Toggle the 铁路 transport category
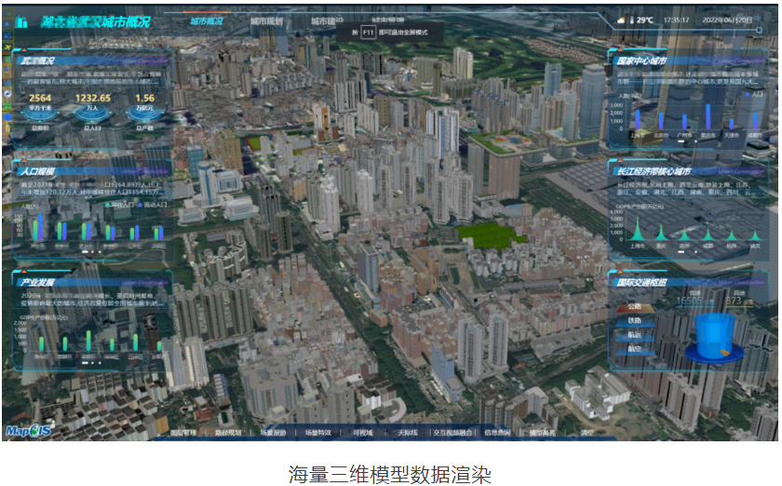Image resolution: width=782 pixels, height=486 pixels. pyautogui.click(x=634, y=320)
